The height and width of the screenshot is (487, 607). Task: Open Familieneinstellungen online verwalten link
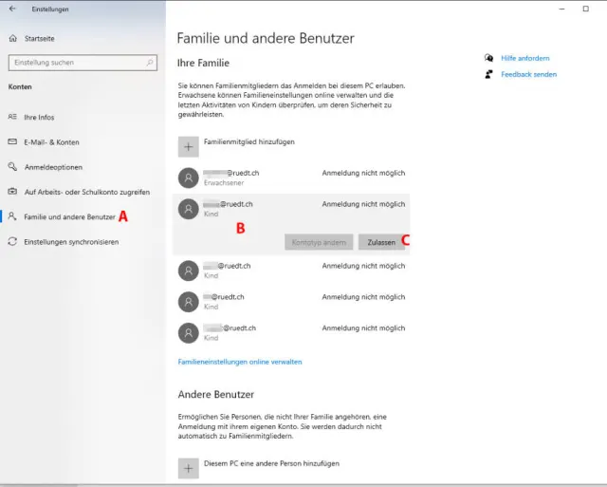pos(240,362)
